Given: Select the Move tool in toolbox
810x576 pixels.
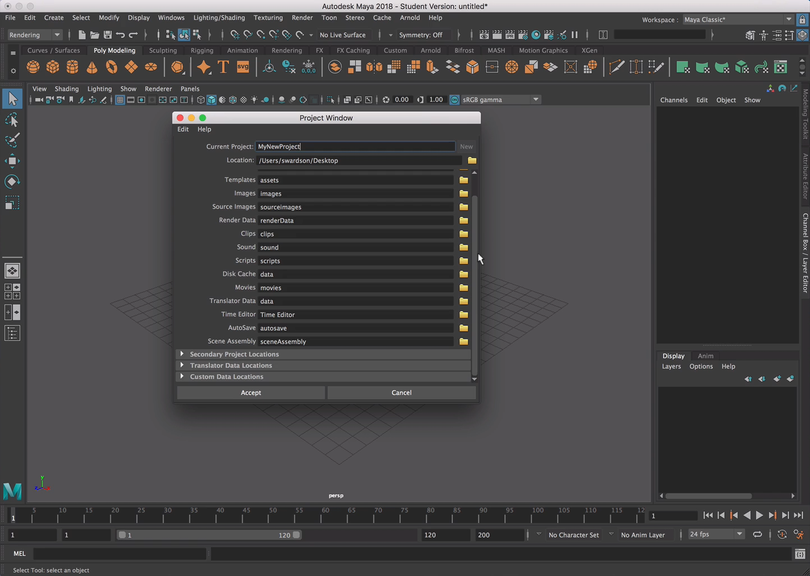Looking at the screenshot, I should point(12,161).
